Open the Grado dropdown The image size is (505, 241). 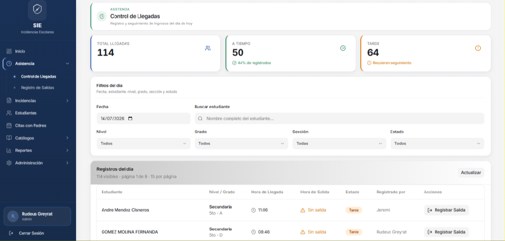tap(241, 144)
